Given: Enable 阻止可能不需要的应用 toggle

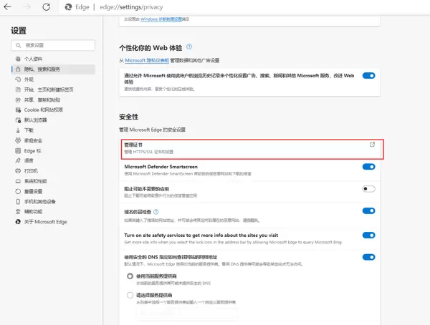Looking at the screenshot, I should click(x=368, y=188).
